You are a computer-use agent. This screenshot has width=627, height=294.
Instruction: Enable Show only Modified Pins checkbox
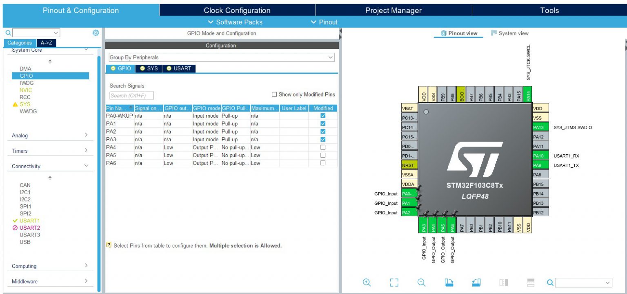pos(274,94)
